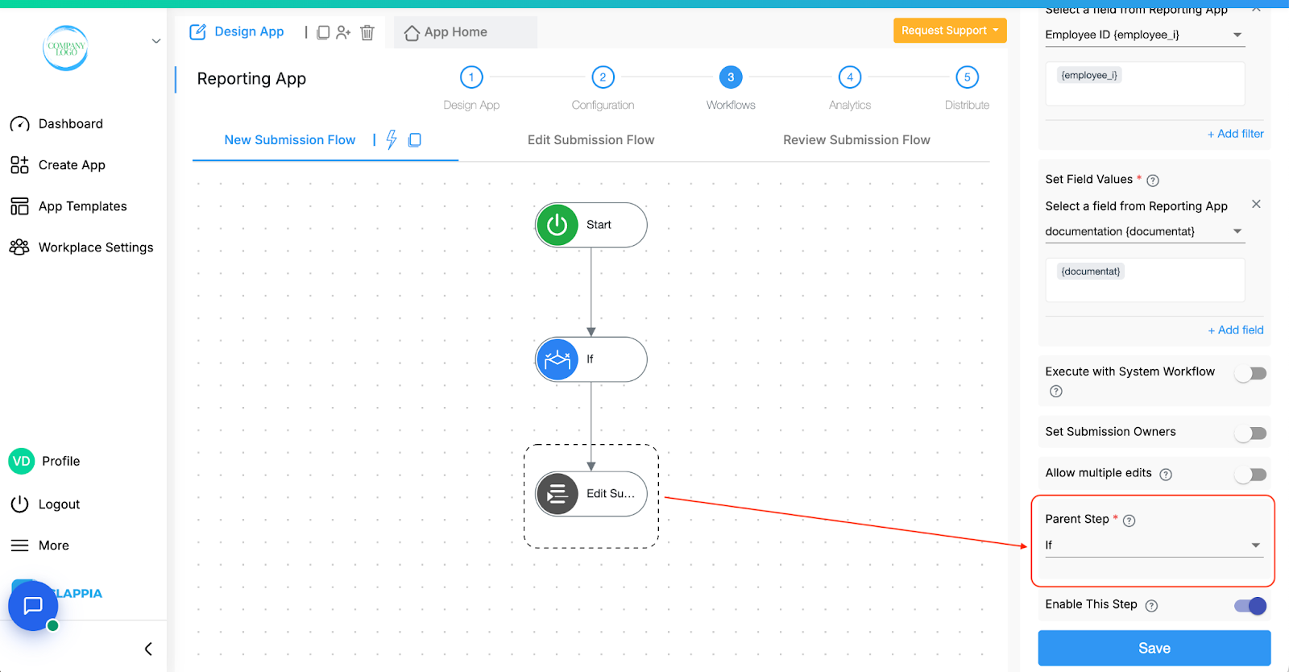This screenshot has width=1289, height=672.
Task: Click help icon under Execute with System Workflow
Action: pyautogui.click(x=1056, y=392)
